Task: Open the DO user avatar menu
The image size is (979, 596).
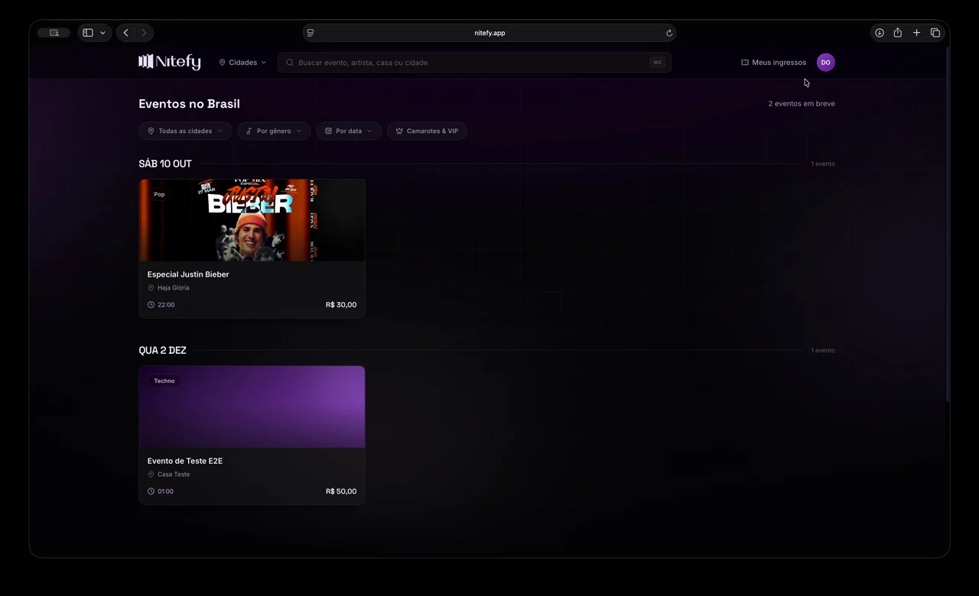Action: (x=825, y=63)
